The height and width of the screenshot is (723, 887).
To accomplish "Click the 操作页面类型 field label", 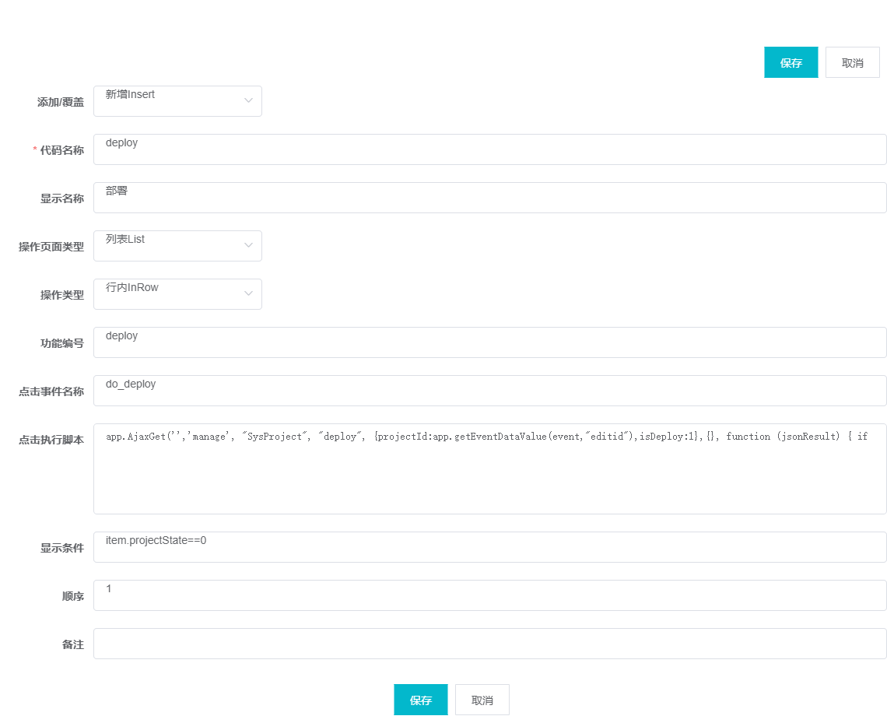I will pyautogui.click(x=51, y=247).
